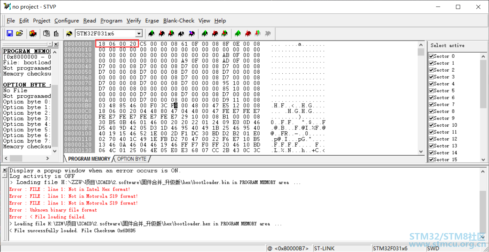Click the open-folder Open file icon

coord(20,33)
